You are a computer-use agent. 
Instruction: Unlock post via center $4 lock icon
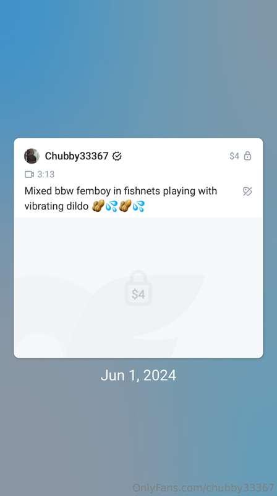point(138,288)
